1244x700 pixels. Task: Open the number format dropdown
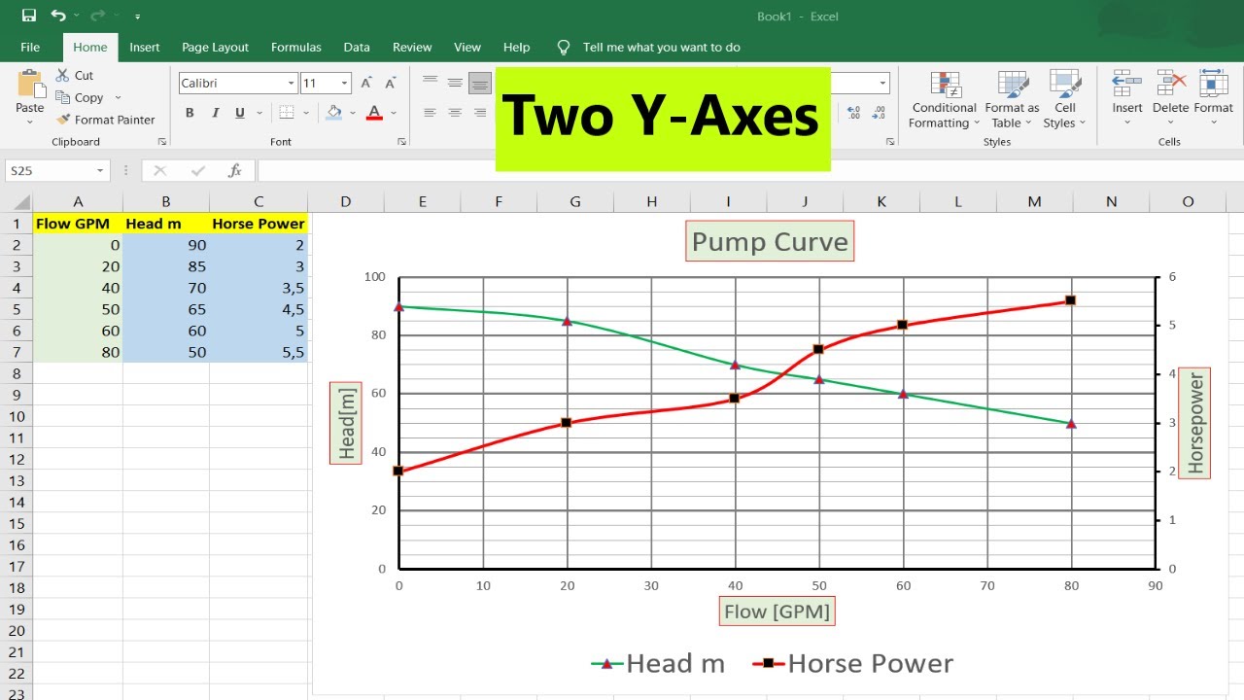pyautogui.click(x=882, y=84)
